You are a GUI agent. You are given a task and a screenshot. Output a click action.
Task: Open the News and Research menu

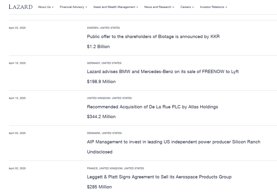tap(159, 7)
